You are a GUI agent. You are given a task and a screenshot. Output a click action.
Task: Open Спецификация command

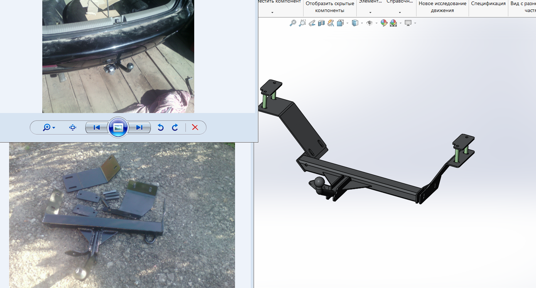(x=488, y=4)
